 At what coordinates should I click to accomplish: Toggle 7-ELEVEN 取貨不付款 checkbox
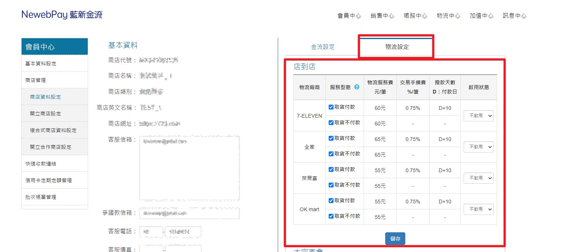pyautogui.click(x=331, y=123)
